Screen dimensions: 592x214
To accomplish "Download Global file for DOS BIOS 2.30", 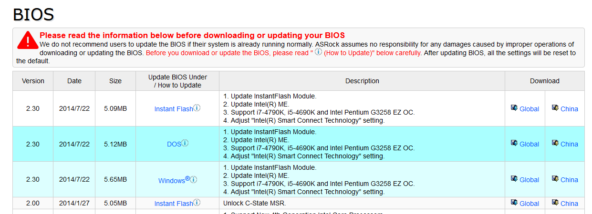I will point(529,144).
